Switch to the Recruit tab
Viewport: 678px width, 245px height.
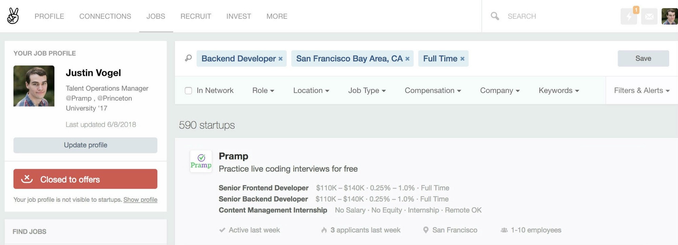[x=196, y=16]
